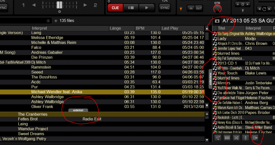The width and height of the screenshot is (275, 145).
Task: Open the crossfader gear settings icon
Action: [x=59, y=12]
